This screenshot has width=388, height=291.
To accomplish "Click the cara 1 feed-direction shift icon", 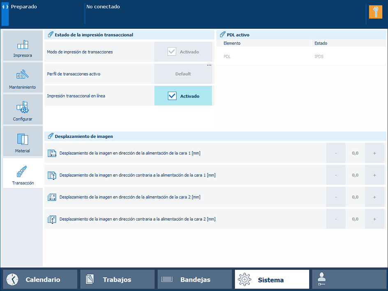I will 52,153.
